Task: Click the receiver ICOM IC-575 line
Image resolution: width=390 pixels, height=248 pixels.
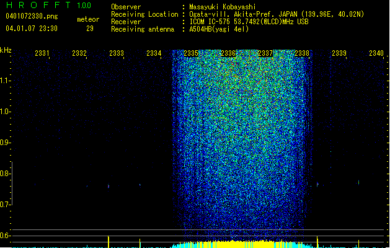Action: coord(249,22)
